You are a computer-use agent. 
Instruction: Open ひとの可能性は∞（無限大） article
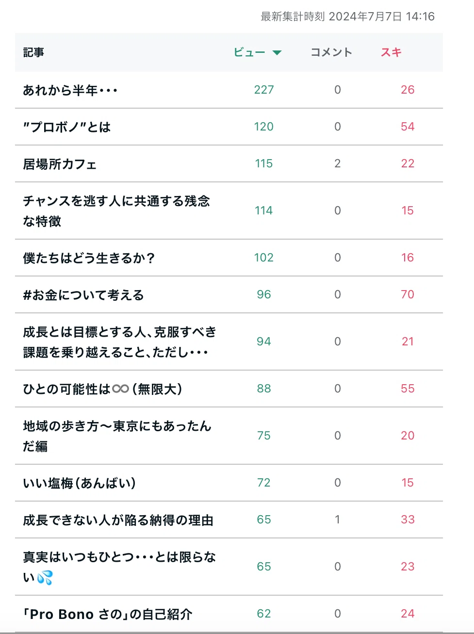point(103,389)
